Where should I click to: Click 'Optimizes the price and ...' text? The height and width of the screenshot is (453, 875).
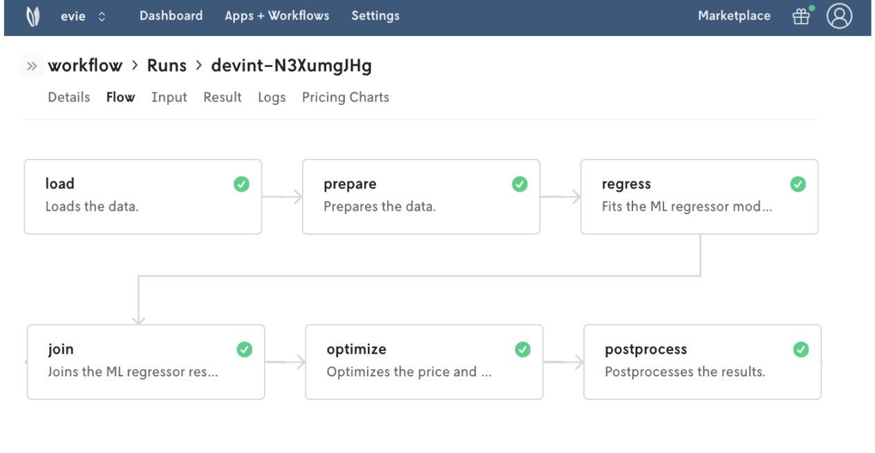point(409,372)
